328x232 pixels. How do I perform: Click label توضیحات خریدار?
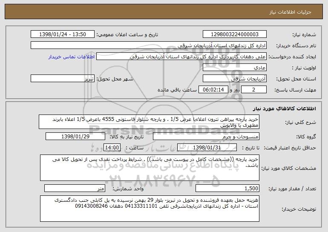[299, 209]
